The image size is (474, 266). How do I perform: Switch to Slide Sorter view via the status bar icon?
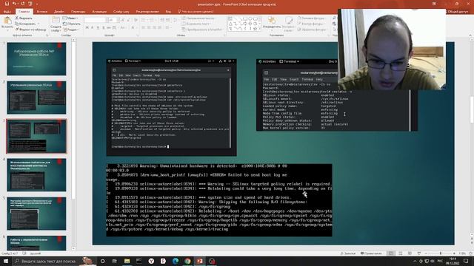click(401, 253)
